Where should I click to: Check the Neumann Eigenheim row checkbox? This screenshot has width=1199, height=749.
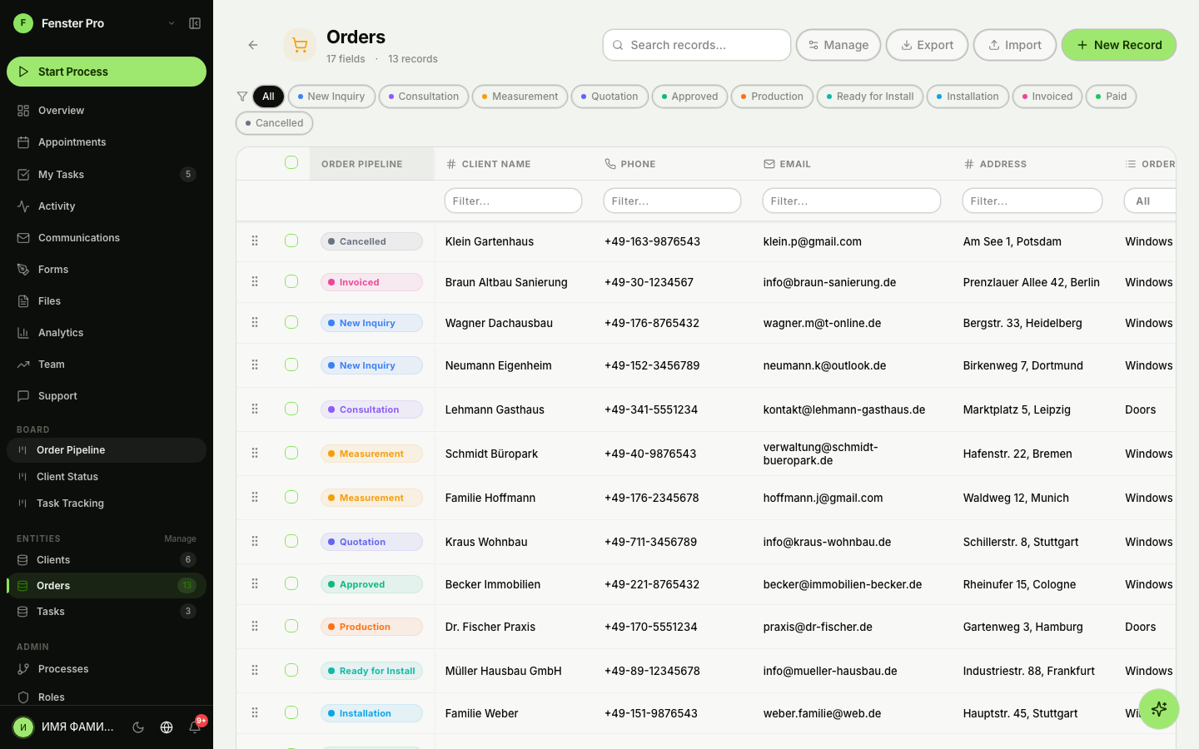(291, 365)
